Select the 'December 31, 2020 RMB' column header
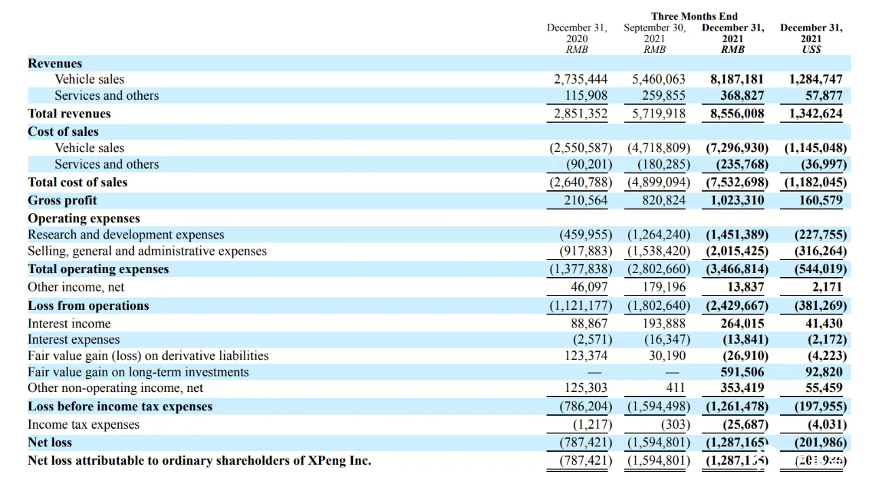Image resolution: width=869 pixels, height=483 pixels. click(577, 39)
